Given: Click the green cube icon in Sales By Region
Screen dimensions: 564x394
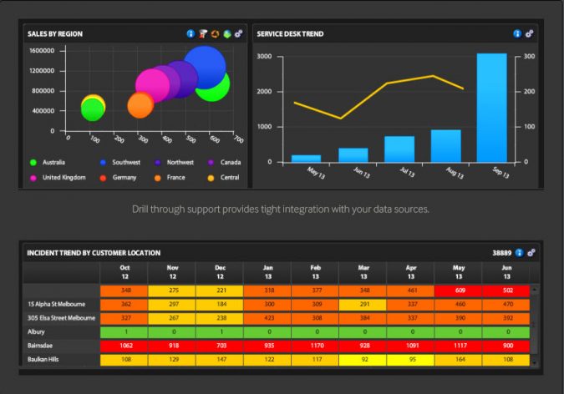Looking at the screenshot, I should click(226, 33).
